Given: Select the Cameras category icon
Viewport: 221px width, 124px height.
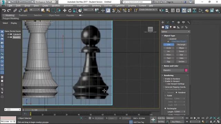Looking at the screenshot, I should (174, 27).
